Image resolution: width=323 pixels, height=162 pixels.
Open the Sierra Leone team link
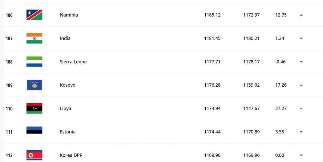pyautogui.click(x=73, y=62)
